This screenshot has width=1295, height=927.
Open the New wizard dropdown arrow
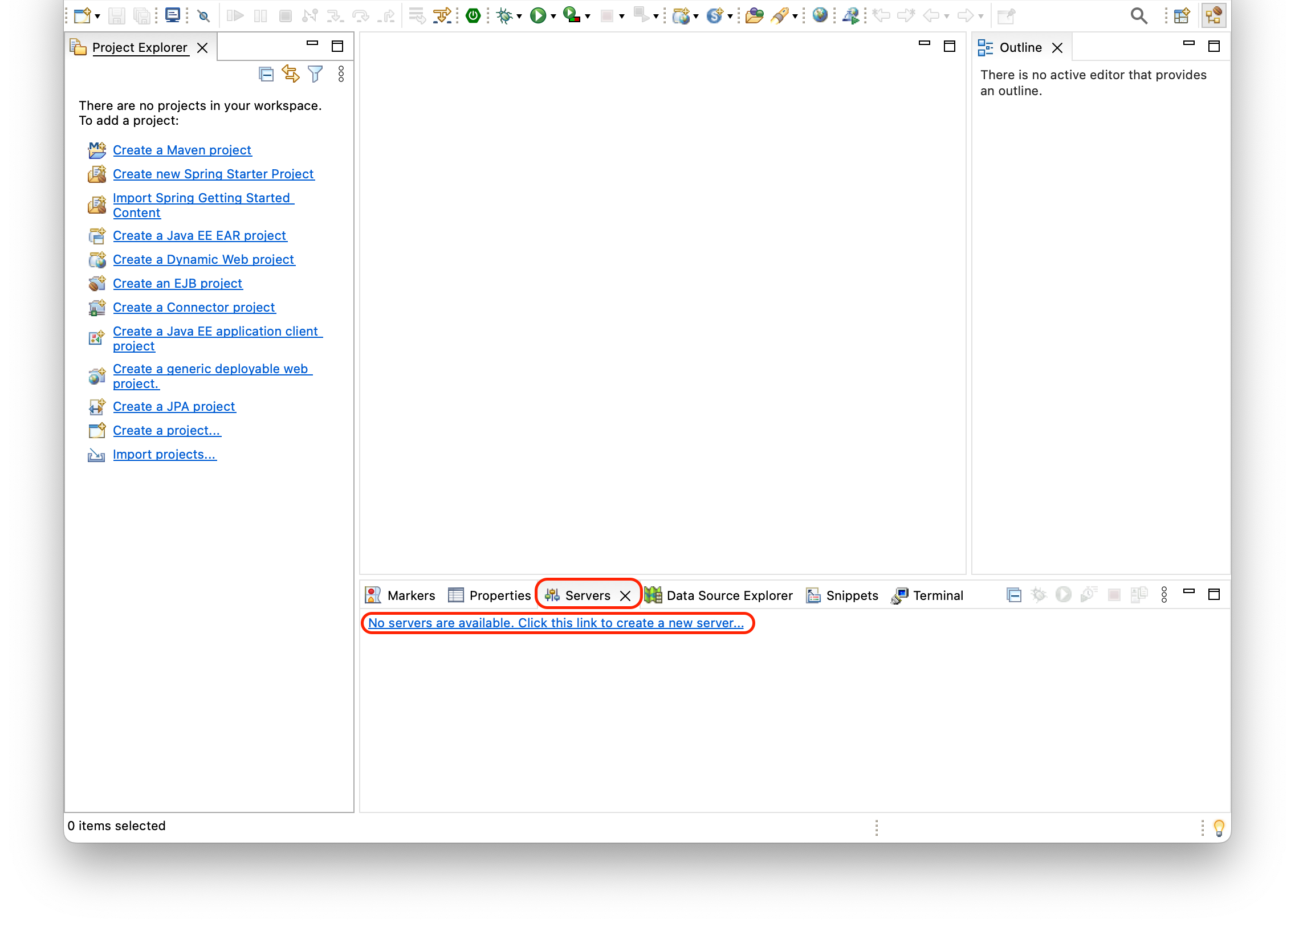[x=97, y=17]
